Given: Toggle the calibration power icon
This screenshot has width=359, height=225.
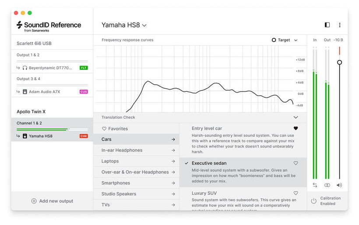Looking at the screenshot, I should [313, 201].
